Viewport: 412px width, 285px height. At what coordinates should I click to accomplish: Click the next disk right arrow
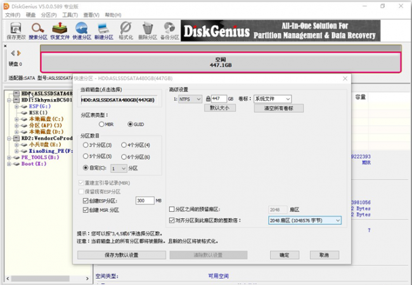click(x=18, y=53)
